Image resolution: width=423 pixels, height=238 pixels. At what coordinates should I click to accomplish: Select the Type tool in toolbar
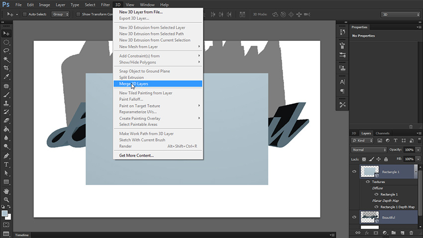[6, 164]
